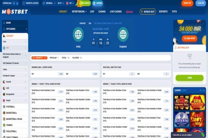208x138 pixels.
Task: Click the Android download icon
Action: click(14, 3)
